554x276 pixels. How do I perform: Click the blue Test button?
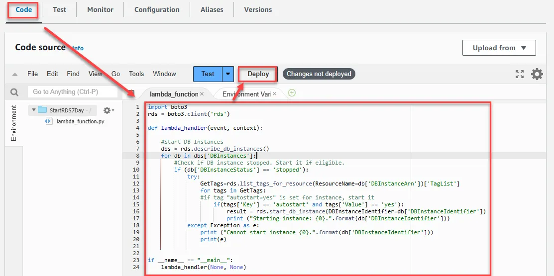[x=208, y=74]
